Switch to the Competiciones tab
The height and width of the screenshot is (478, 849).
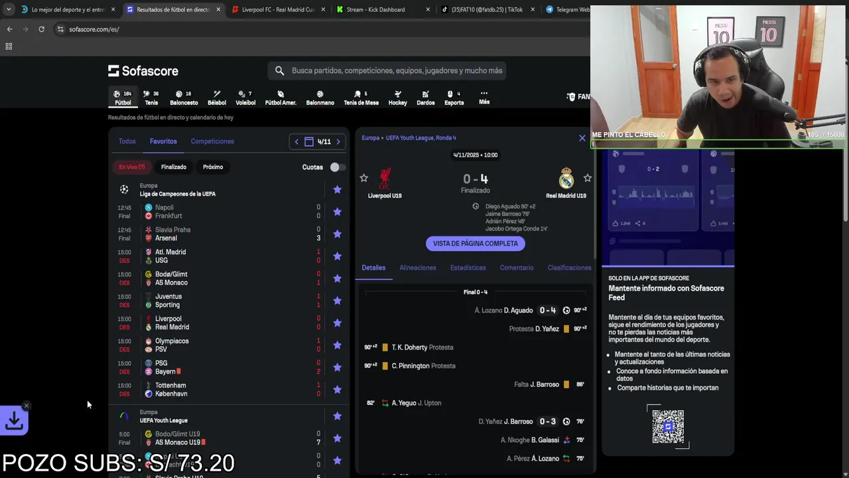[x=212, y=141]
